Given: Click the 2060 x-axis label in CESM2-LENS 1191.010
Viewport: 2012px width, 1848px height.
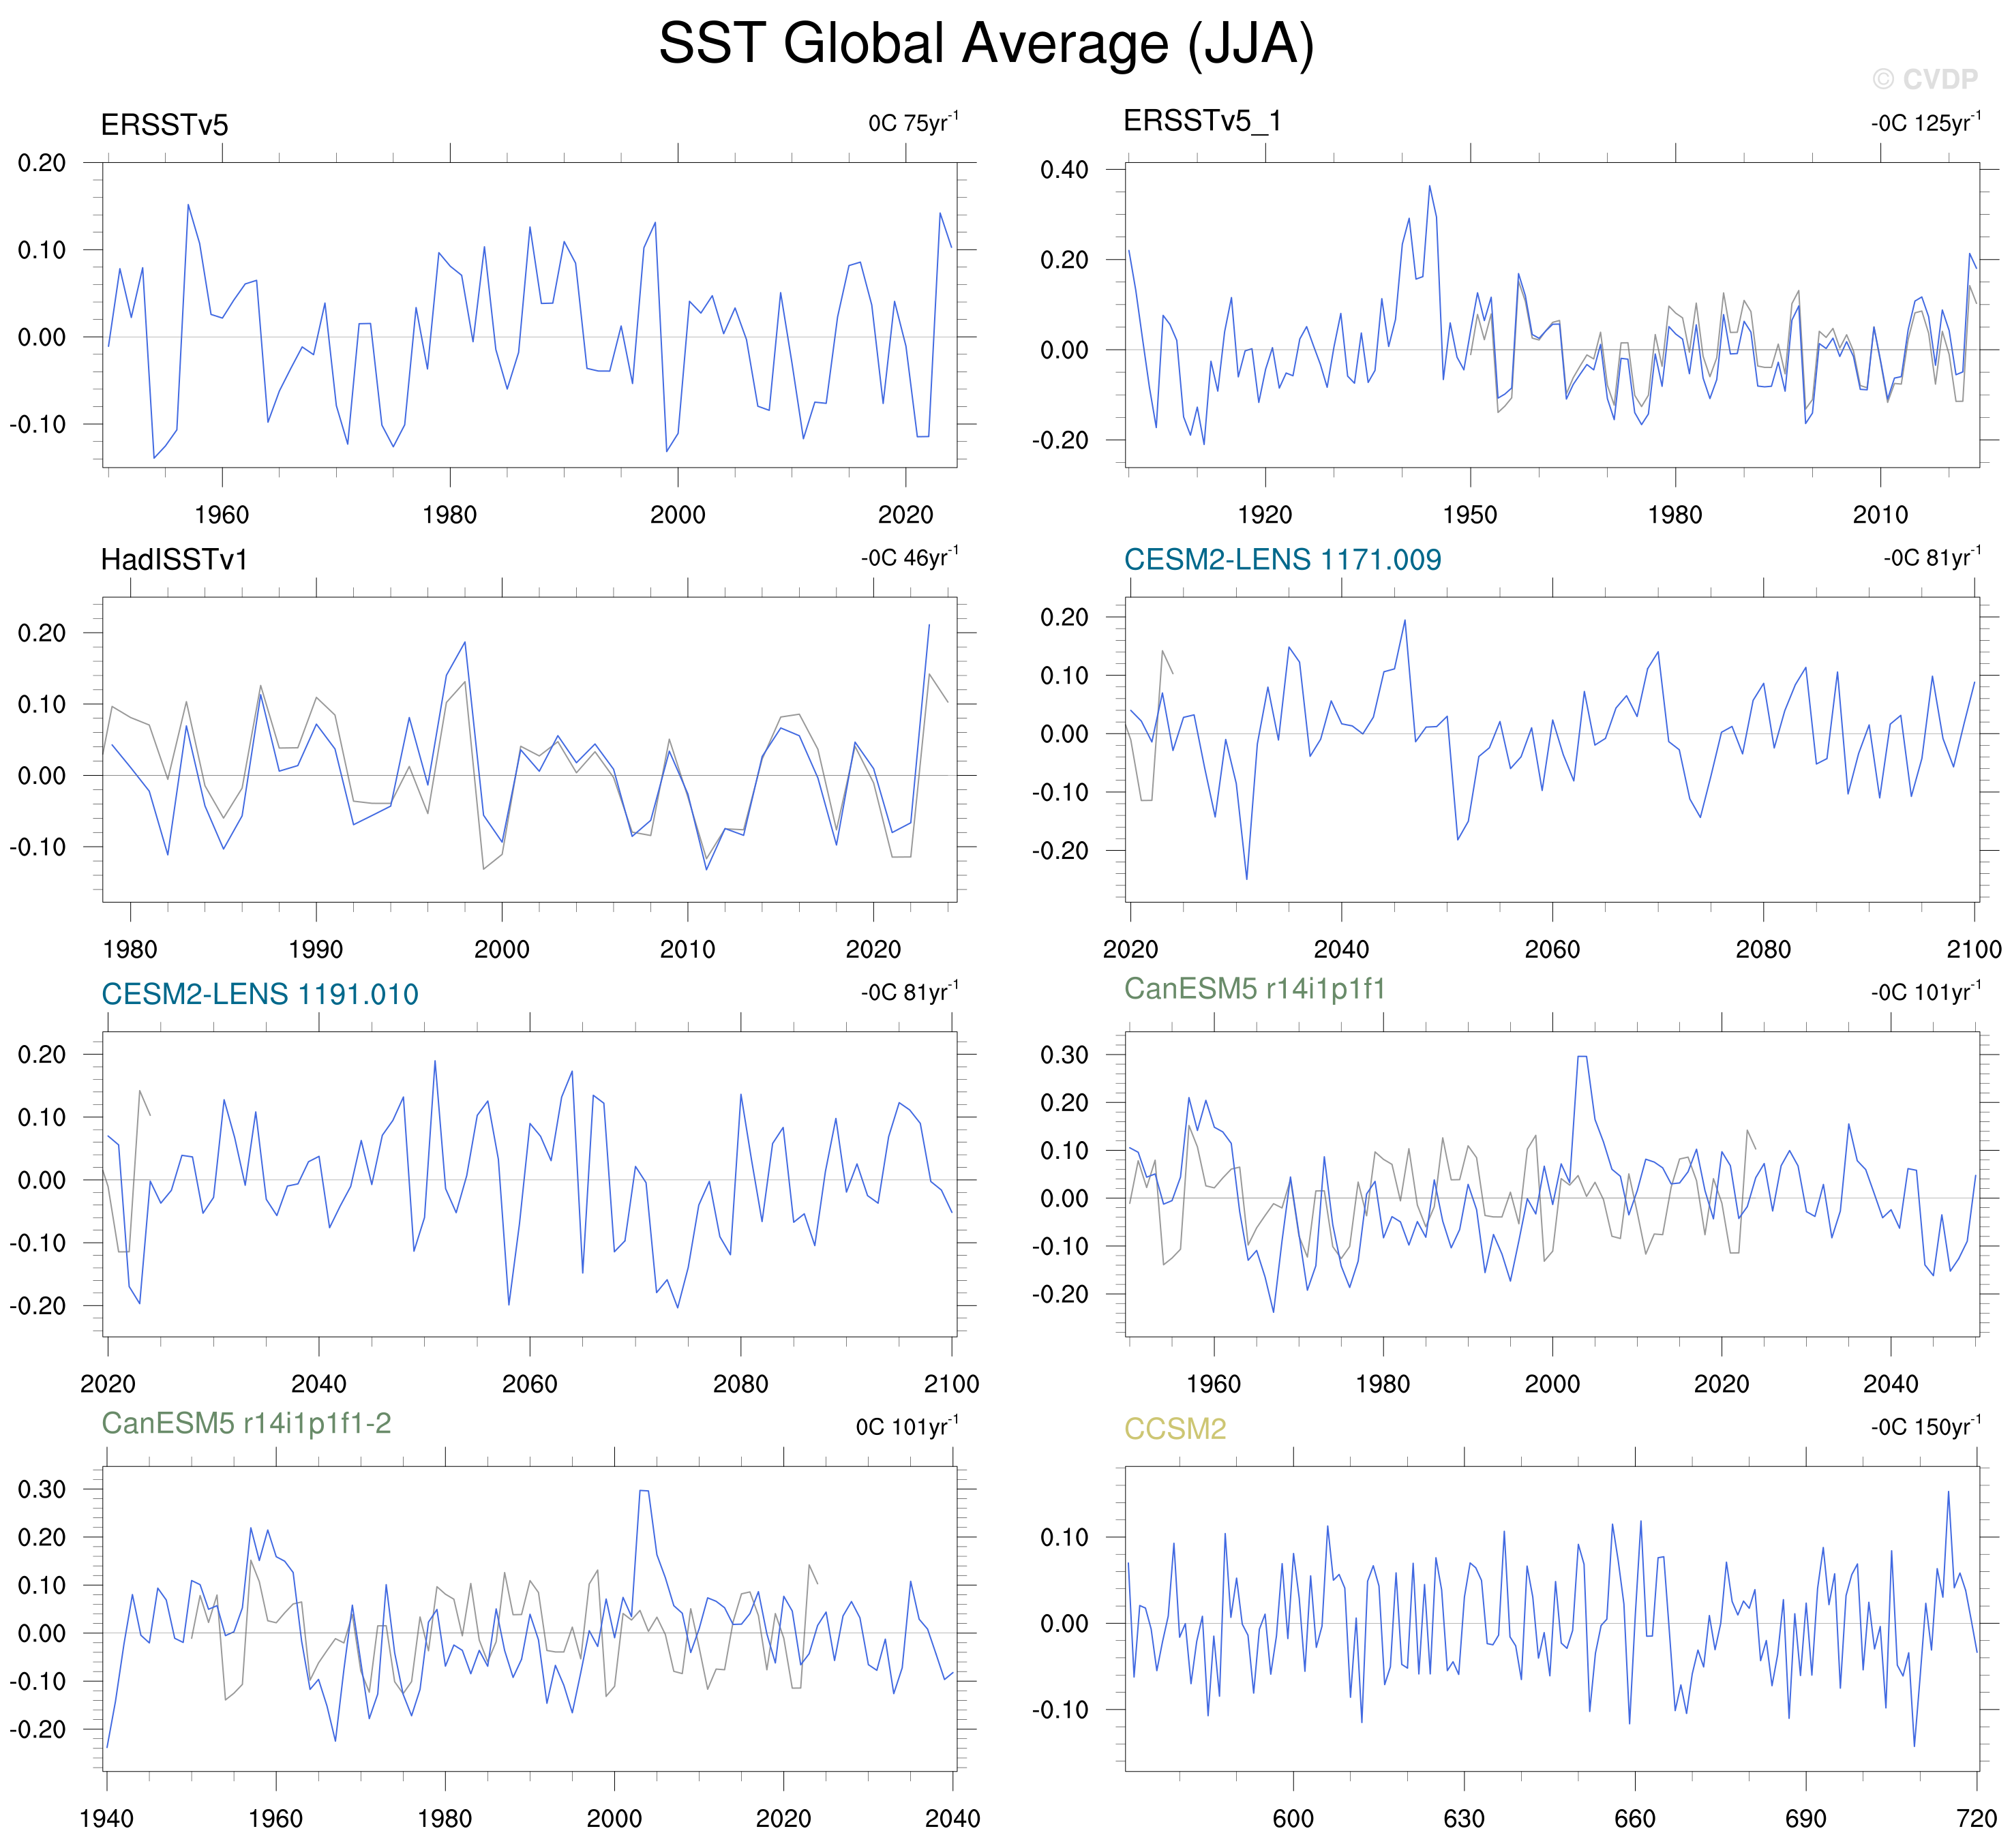Looking at the screenshot, I should point(529,1384).
